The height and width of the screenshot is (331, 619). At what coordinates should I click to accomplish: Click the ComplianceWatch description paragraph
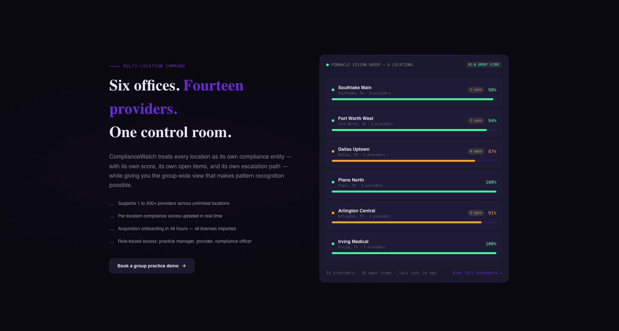pyautogui.click(x=200, y=171)
